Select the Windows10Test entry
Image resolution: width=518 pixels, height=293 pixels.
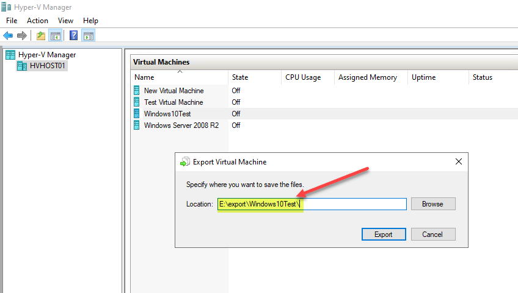click(167, 114)
